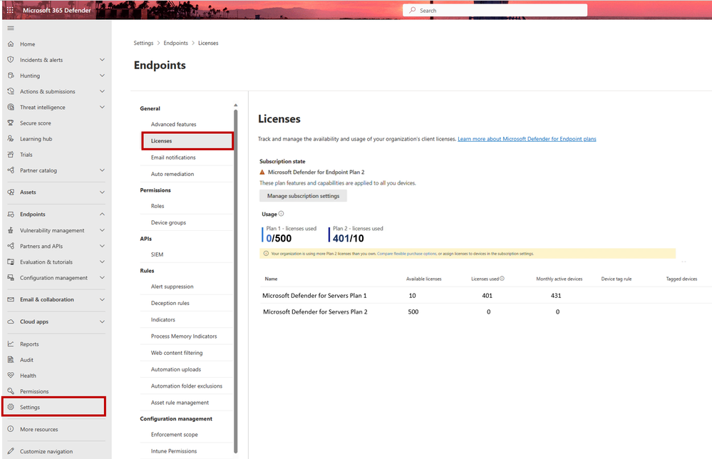Select Licenses in General settings

(x=187, y=140)
